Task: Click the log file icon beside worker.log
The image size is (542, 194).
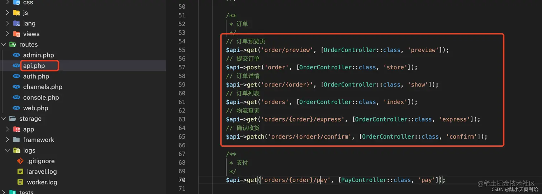Action: [x=20, y=182]
